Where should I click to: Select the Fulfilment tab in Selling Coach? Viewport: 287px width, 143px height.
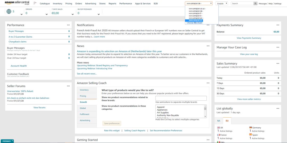85,114
